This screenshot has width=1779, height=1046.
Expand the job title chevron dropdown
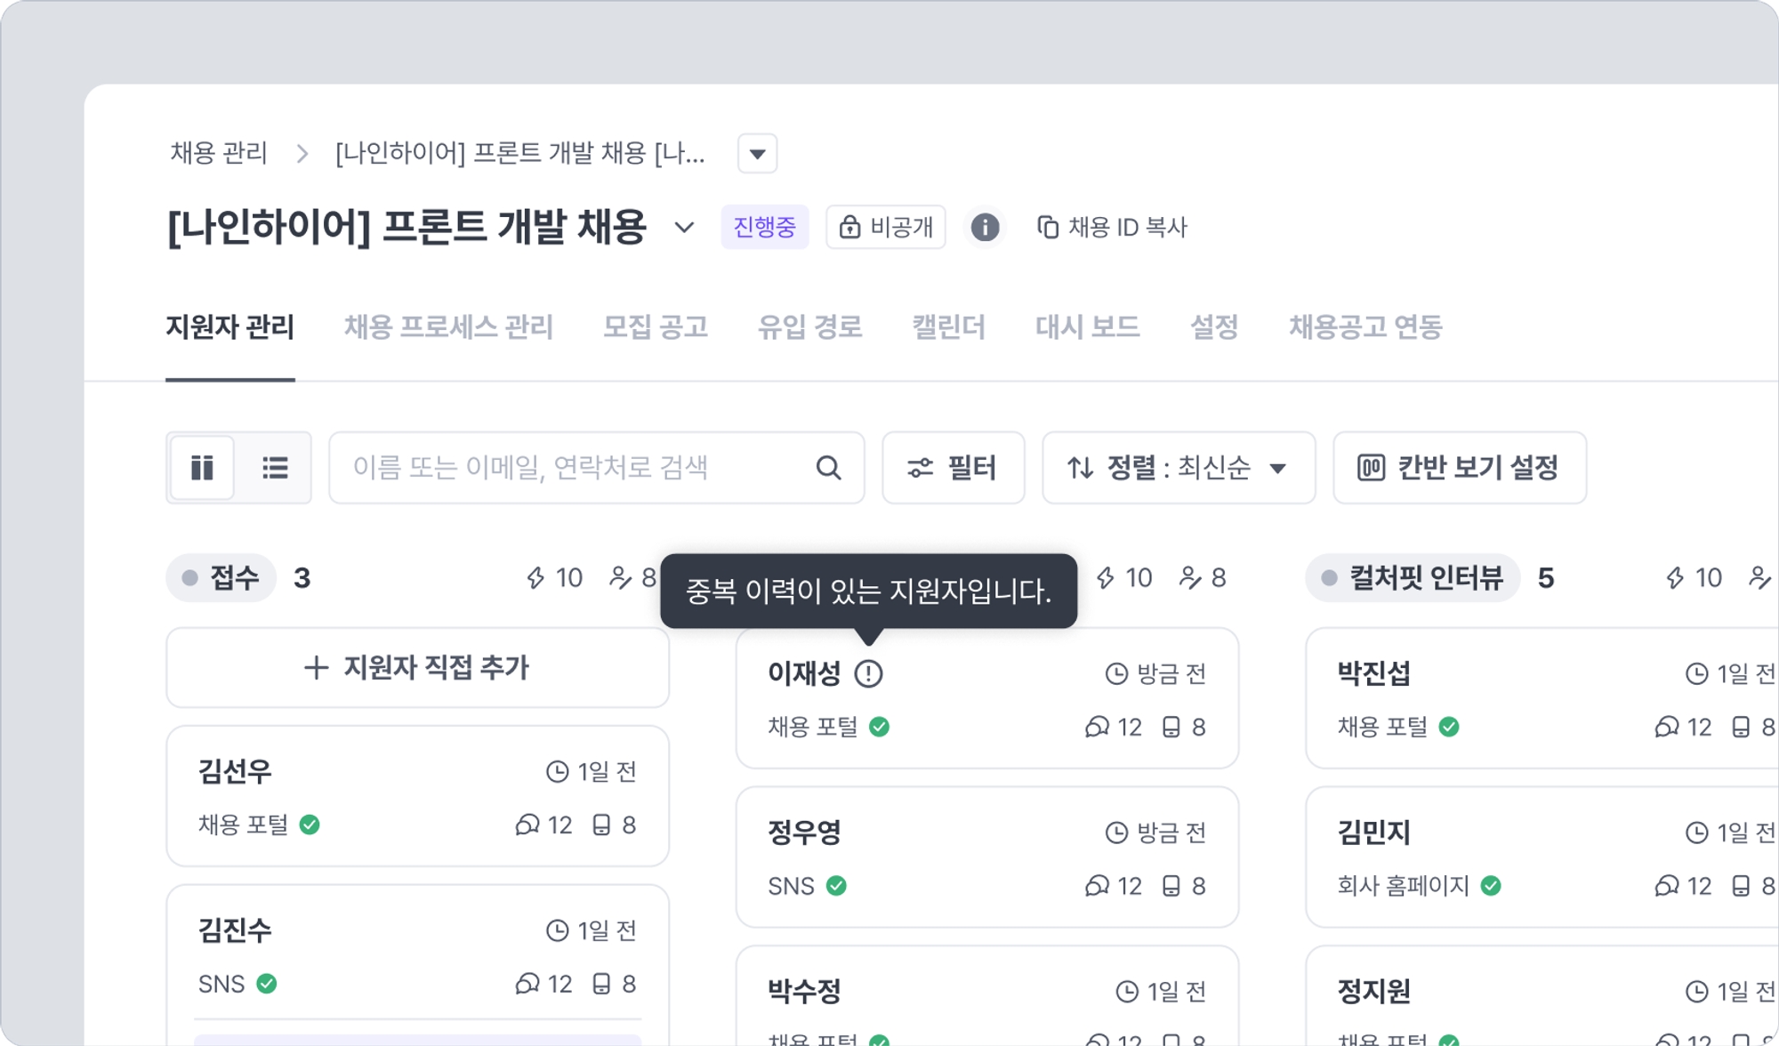[x=684, y=228]
